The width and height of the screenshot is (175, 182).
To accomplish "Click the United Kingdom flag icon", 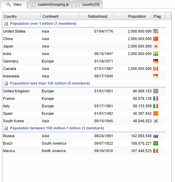I will coord(156,91).
